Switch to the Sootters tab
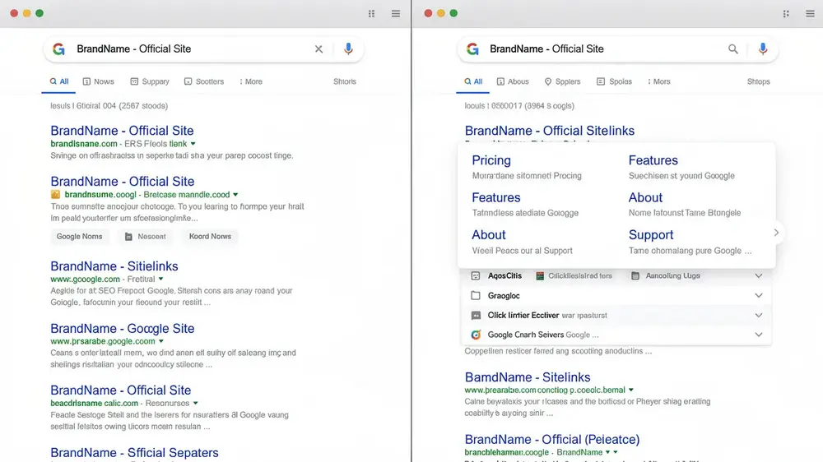The height and width of the screenshot is (462, 823). (203, 82)
